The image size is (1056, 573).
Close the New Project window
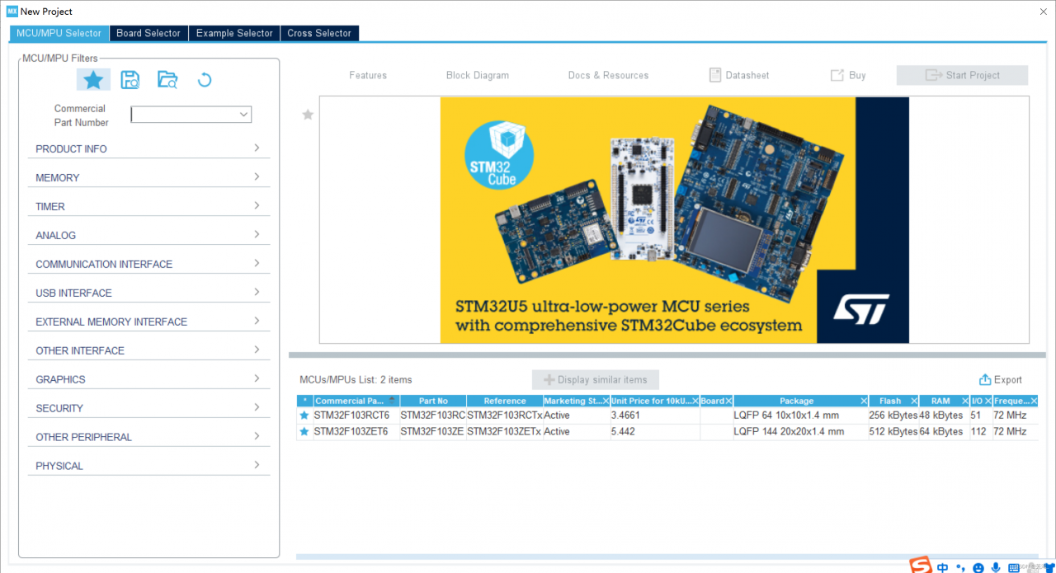click(1043, 11)
